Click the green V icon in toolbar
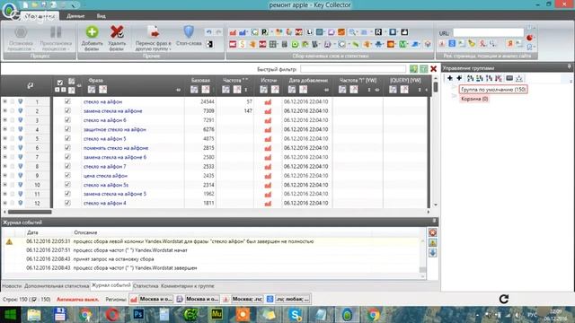This screenshot has height=323, width=575. coord(402,44)
